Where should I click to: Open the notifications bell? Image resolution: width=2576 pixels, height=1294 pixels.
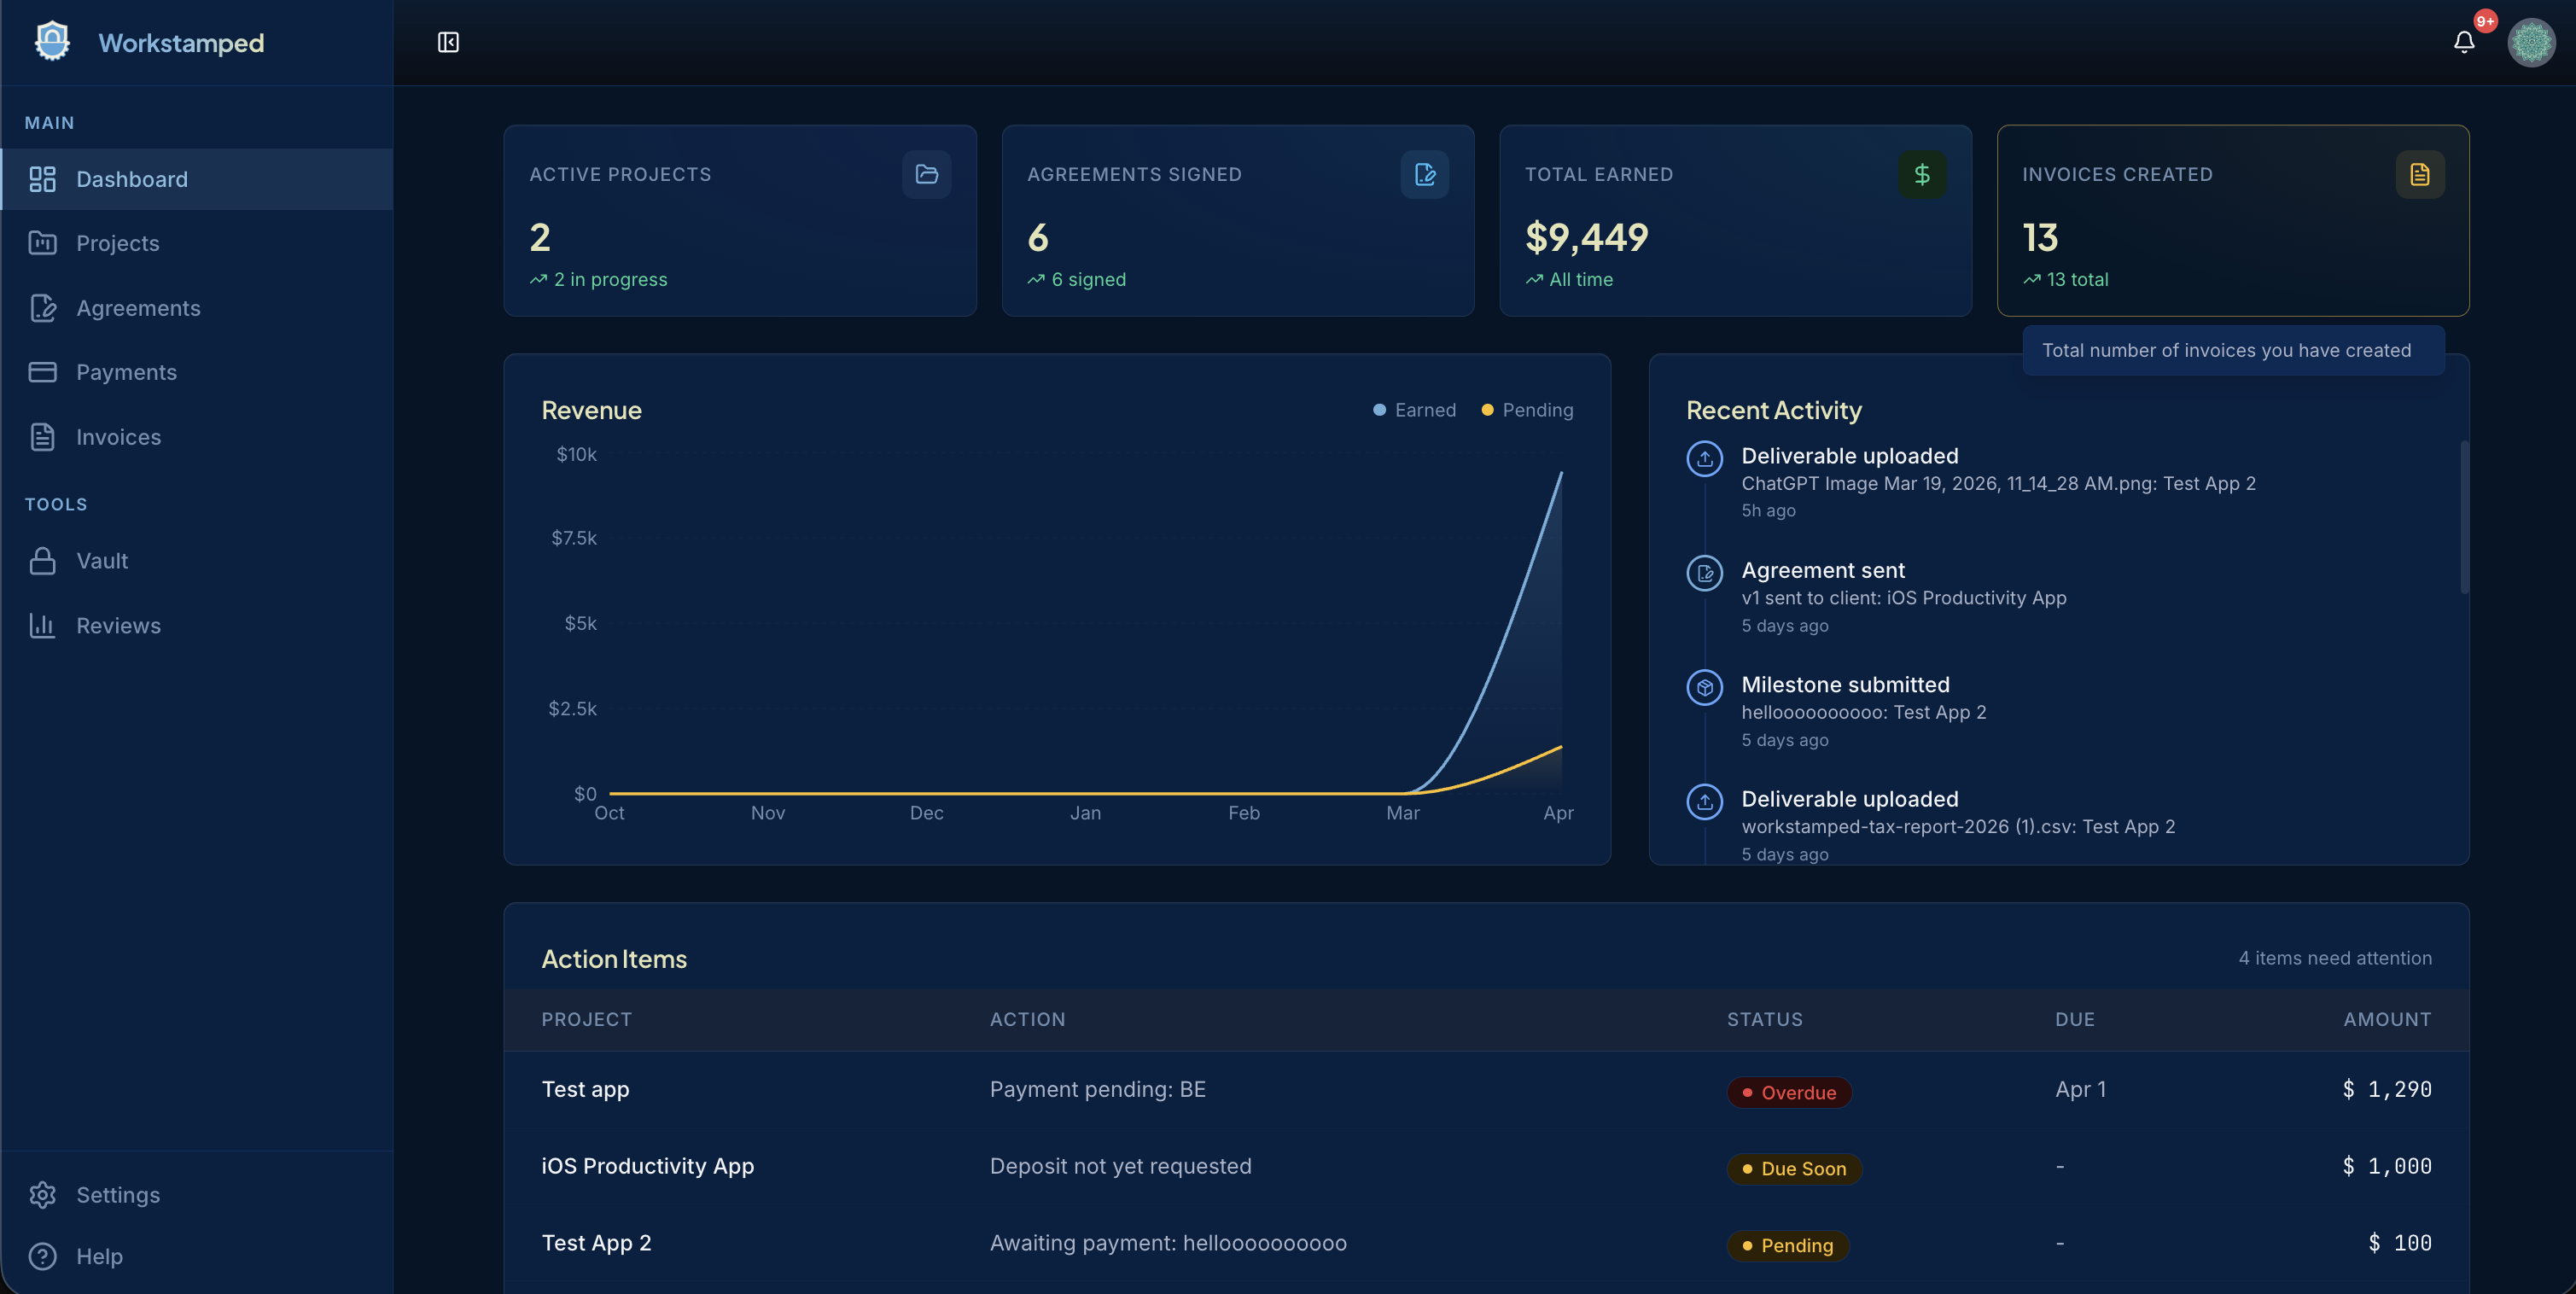pyautogui.click(x=2463, y=42)
